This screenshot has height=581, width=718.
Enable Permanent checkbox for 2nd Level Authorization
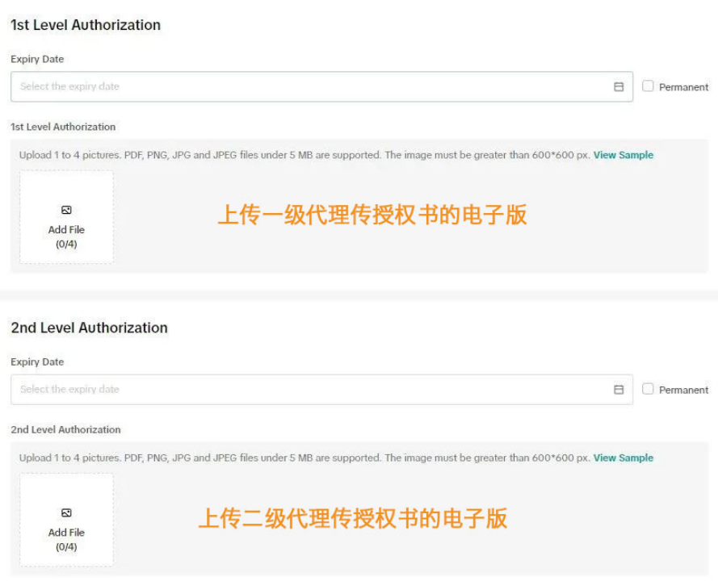pyautogui.click(x=648, y=389)
